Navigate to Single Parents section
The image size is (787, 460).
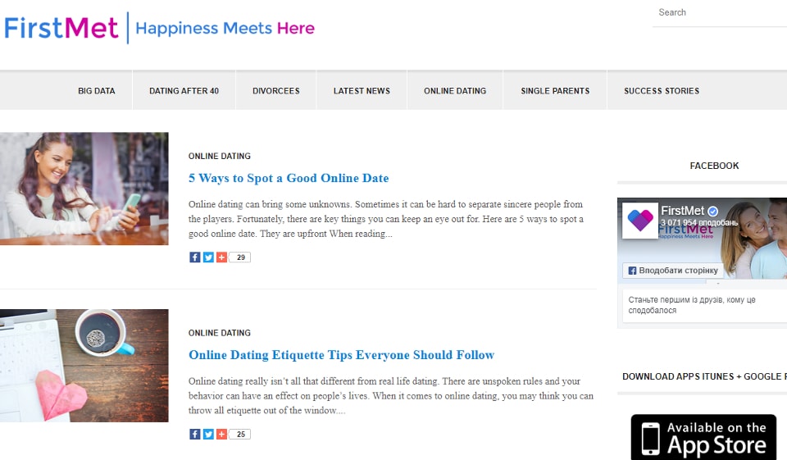[555, 91]
